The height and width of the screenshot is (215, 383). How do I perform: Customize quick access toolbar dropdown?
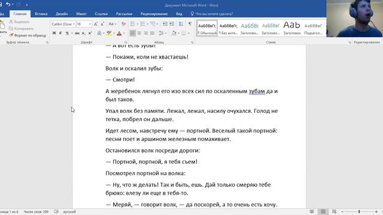26,5
